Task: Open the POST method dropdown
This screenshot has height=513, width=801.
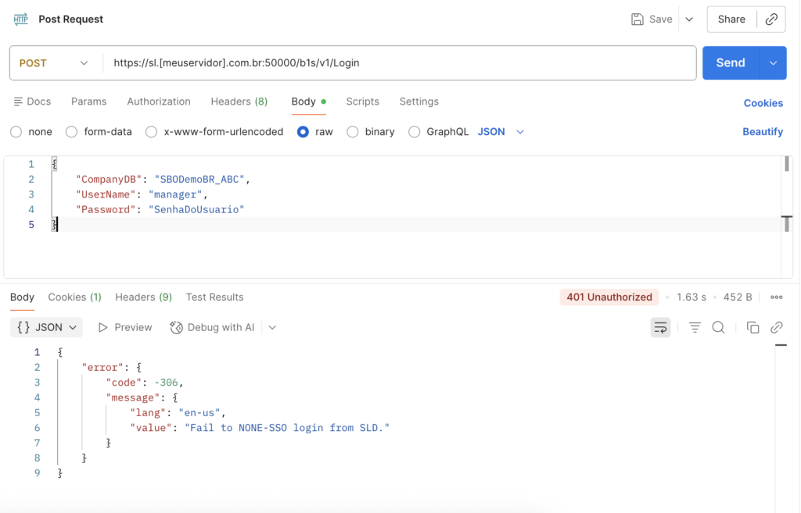Action: 53,63
